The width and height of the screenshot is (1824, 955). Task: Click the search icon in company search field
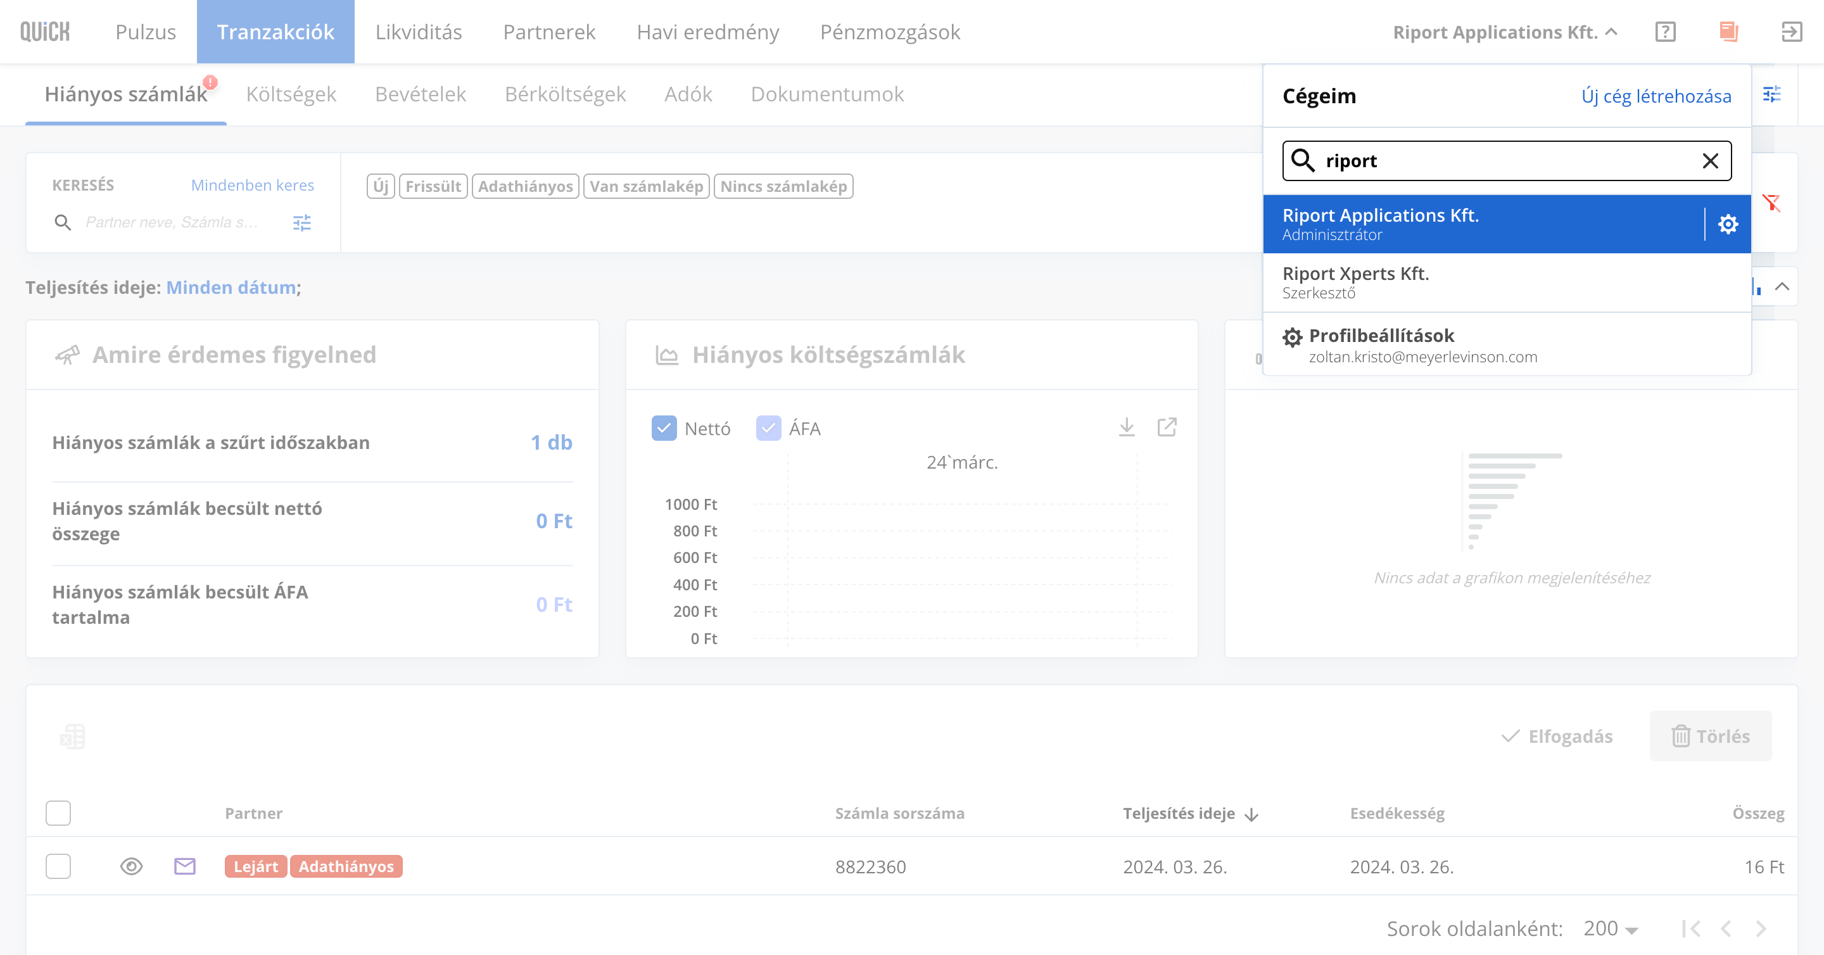(x=1303, y=161)
